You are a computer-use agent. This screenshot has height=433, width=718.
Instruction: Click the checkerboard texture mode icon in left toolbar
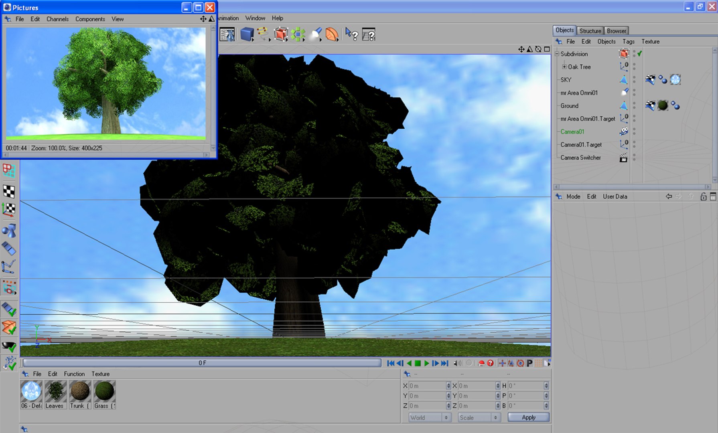[9, 191]
